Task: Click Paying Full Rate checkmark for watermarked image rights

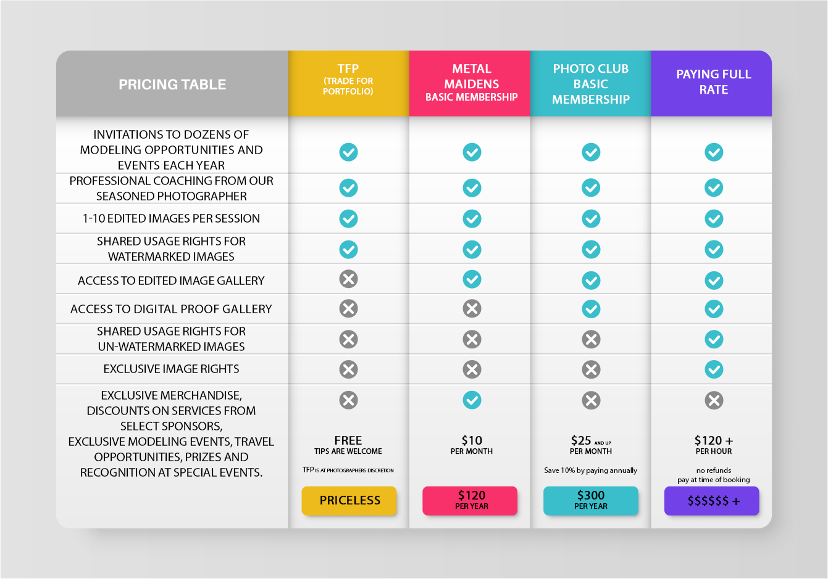Action: click(x=714, y=249)
